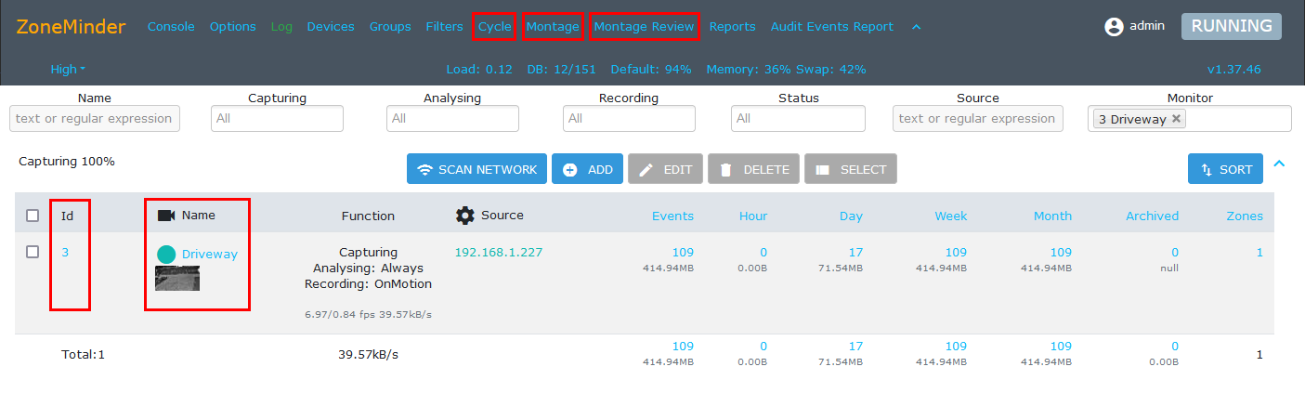Image resolution: width=1305 pixels, height=393 pixels.
Task: Click the teal status circle next to Driveway
Action: (166, 255)
